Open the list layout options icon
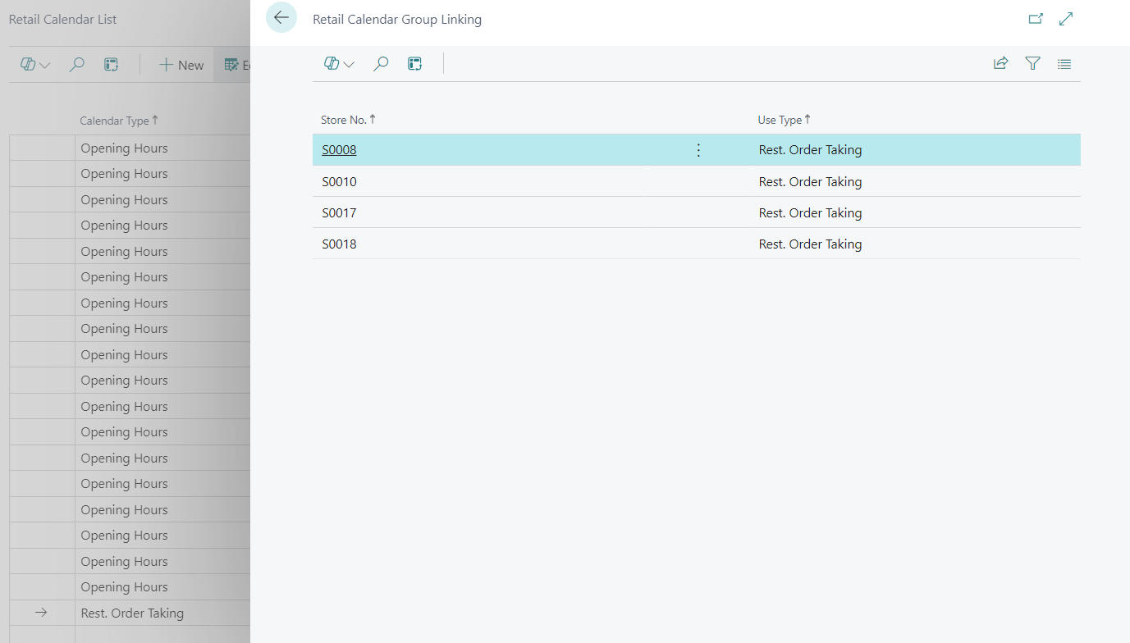 click(x=1064, y=64)
